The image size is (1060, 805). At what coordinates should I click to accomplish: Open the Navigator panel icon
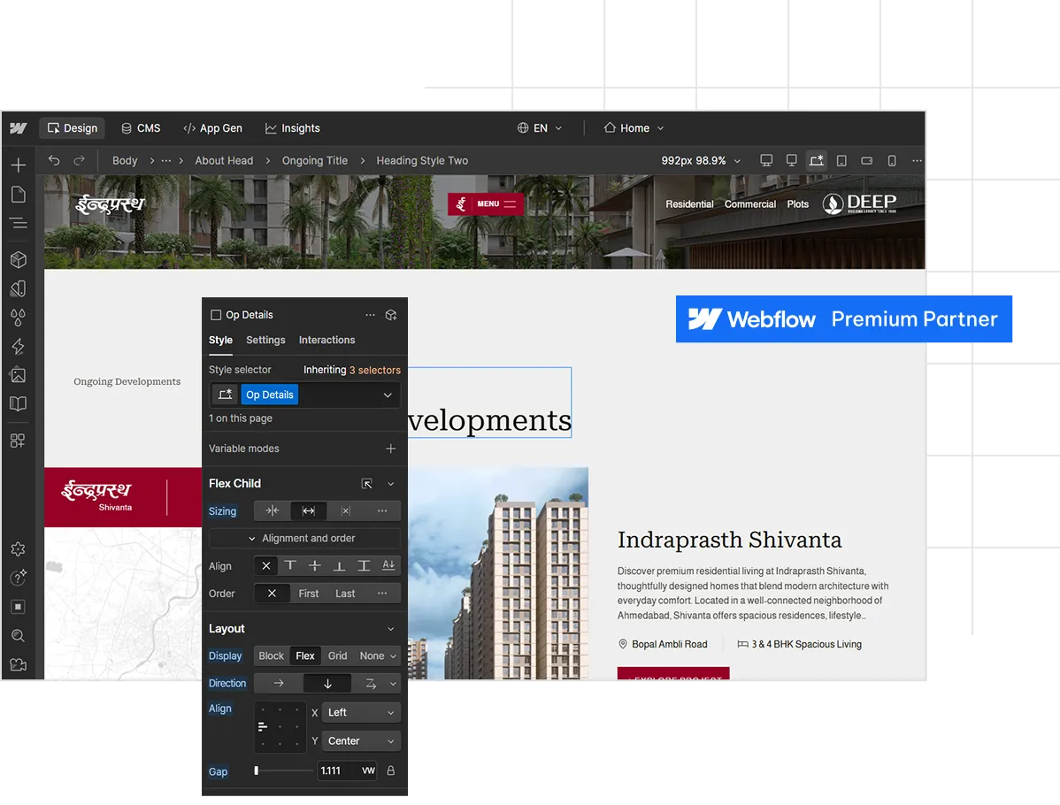(x=19, y=222)
